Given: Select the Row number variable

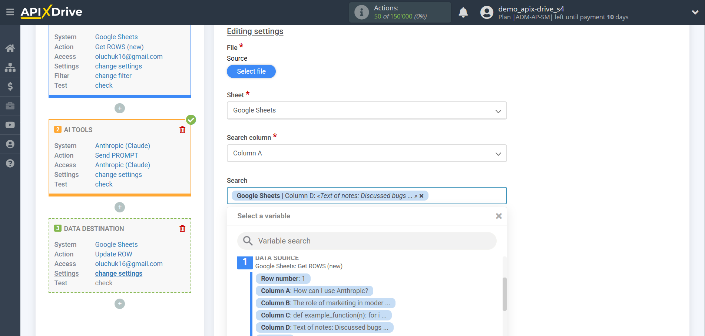Looking at the screenshot, I should point(283,279).
